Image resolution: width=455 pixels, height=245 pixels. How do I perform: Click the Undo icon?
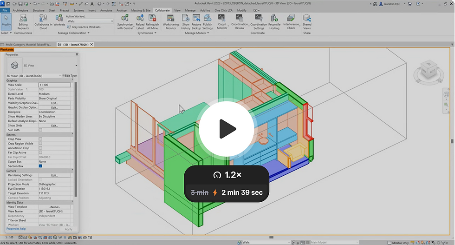point(34,4)
